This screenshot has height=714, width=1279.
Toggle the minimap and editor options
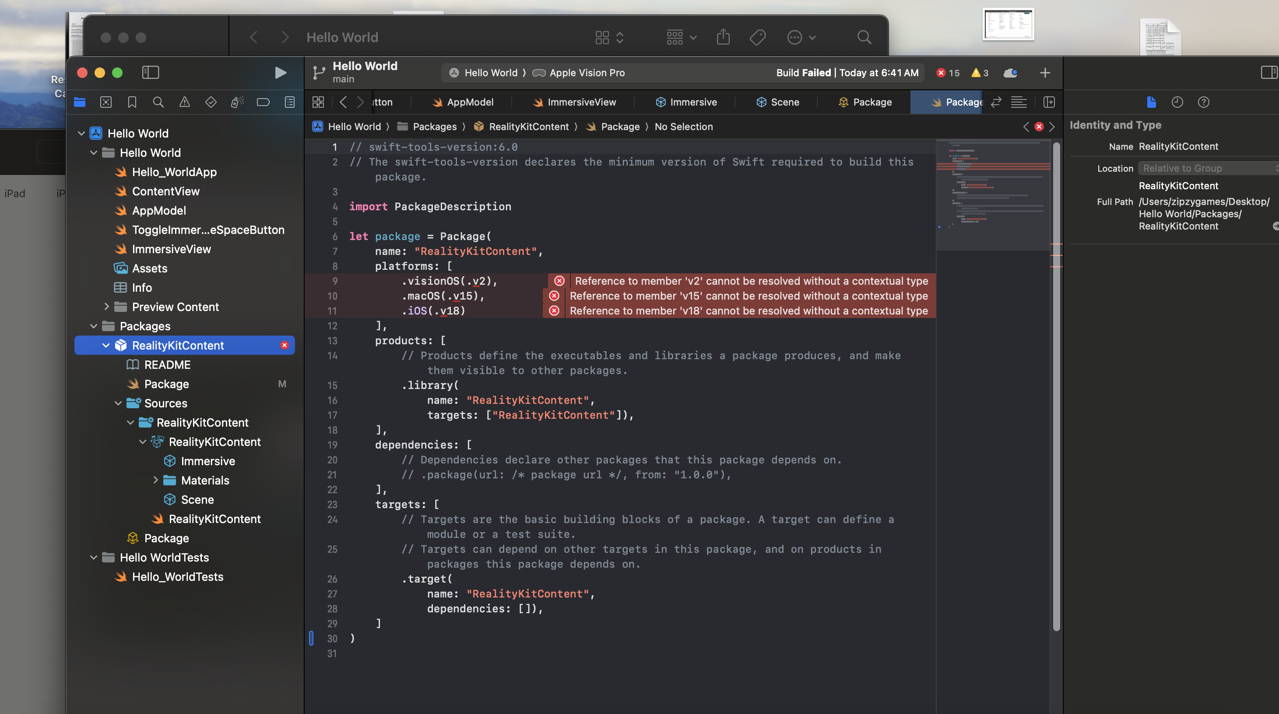1018,102
